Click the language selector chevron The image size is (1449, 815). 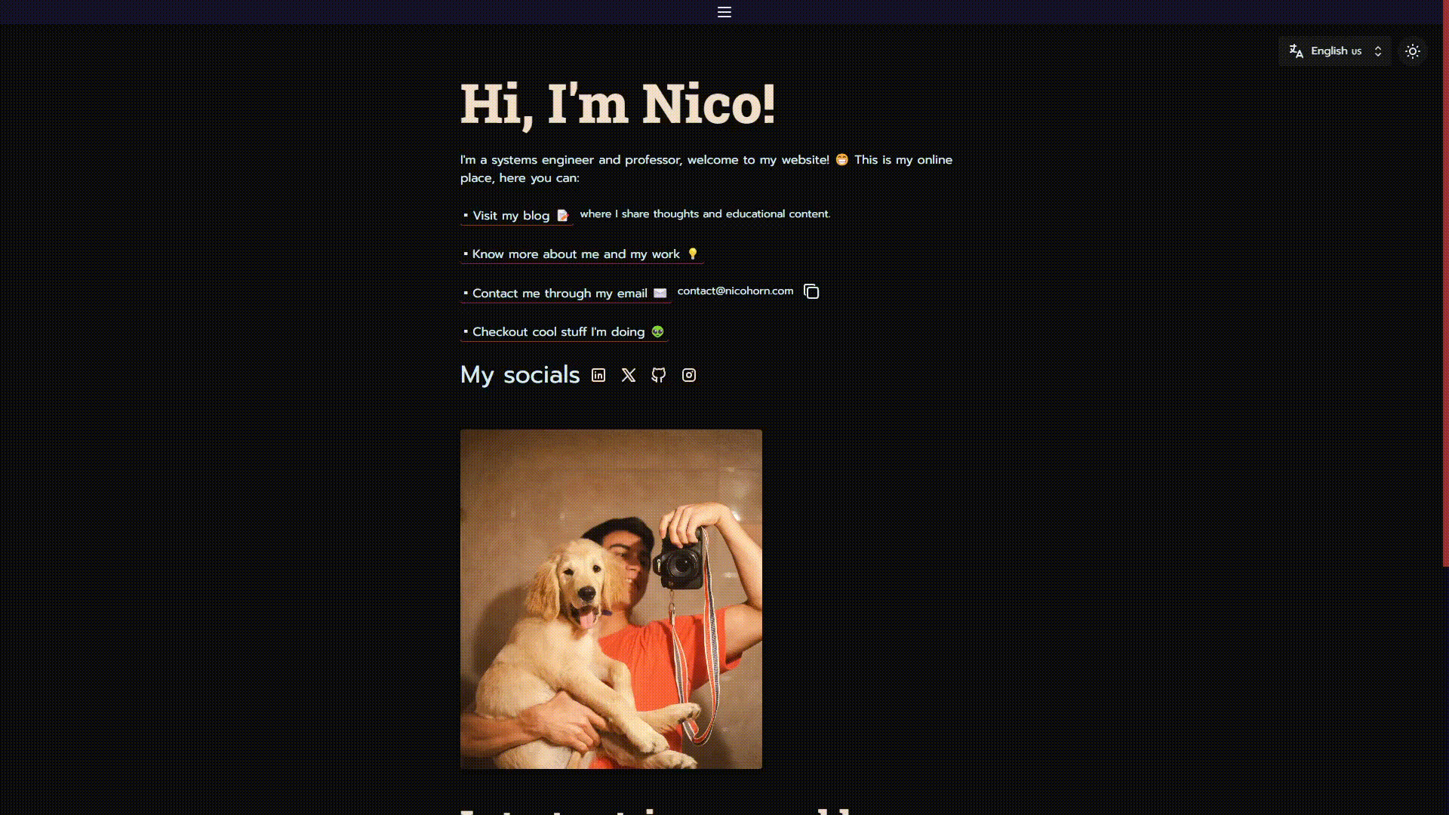[x=1377, y=51]
